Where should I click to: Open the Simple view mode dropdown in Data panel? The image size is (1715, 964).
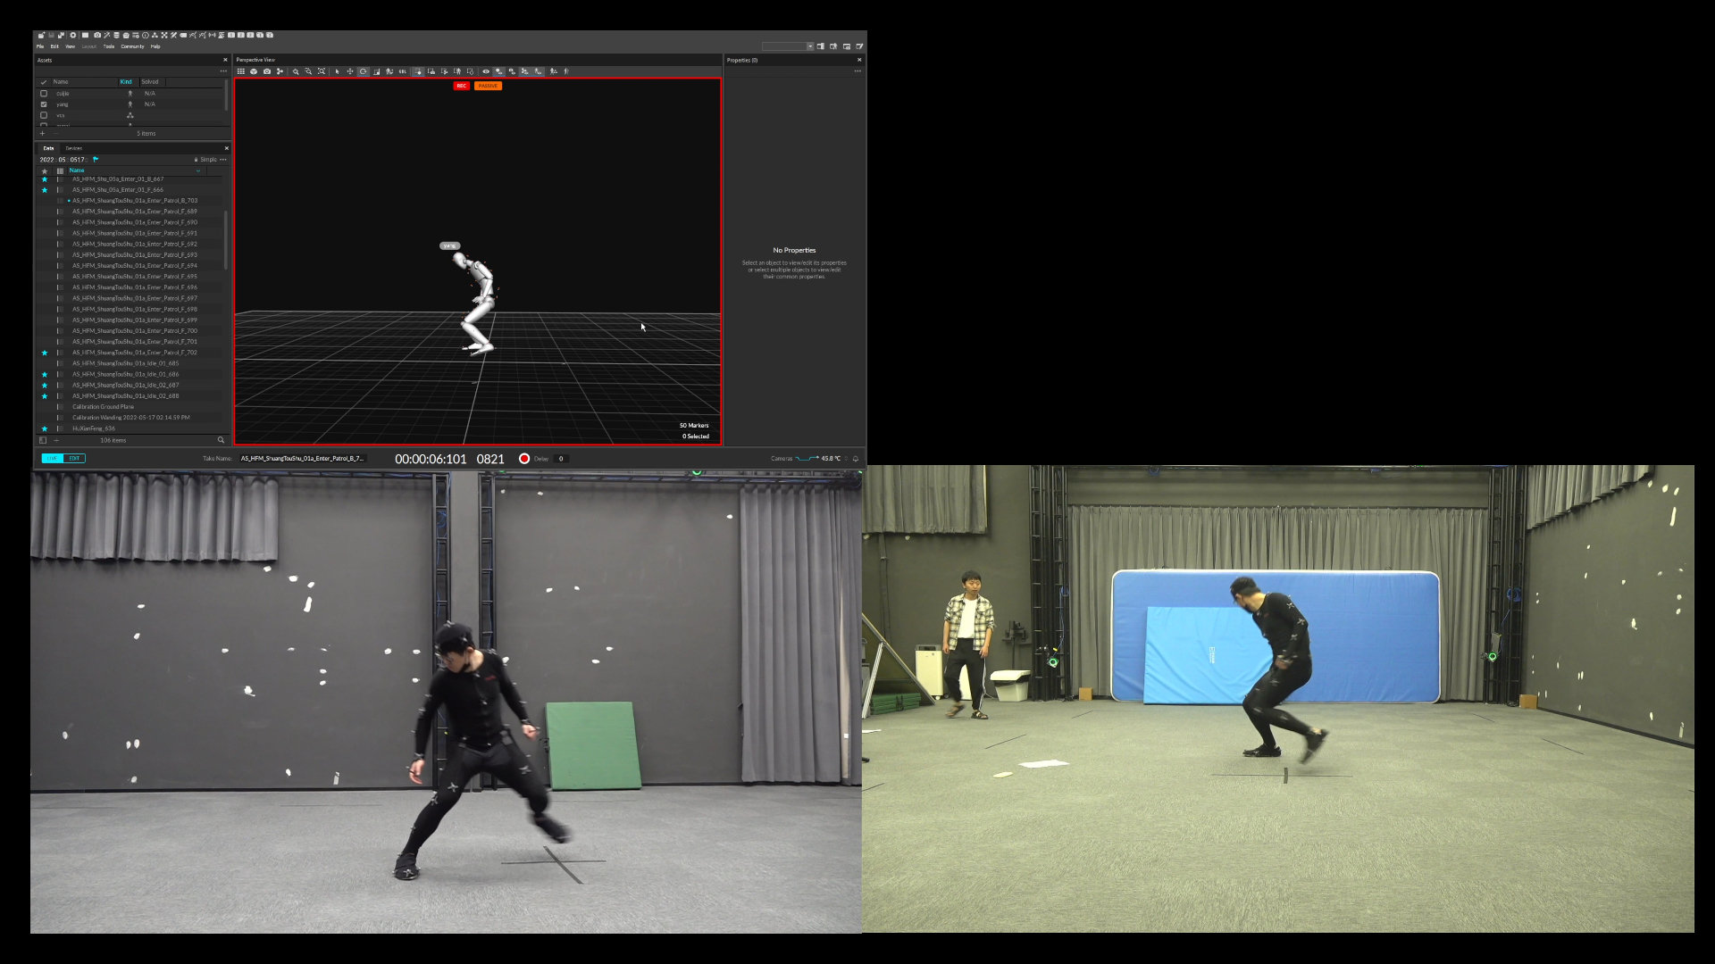click(207, 160)
